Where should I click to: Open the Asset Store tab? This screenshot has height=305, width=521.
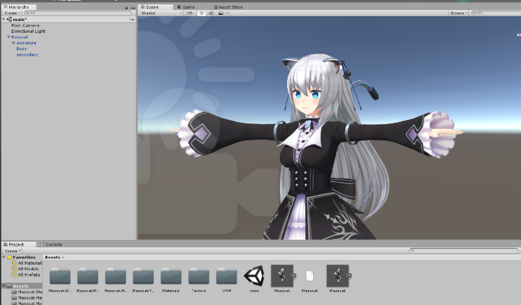point(228,7)
